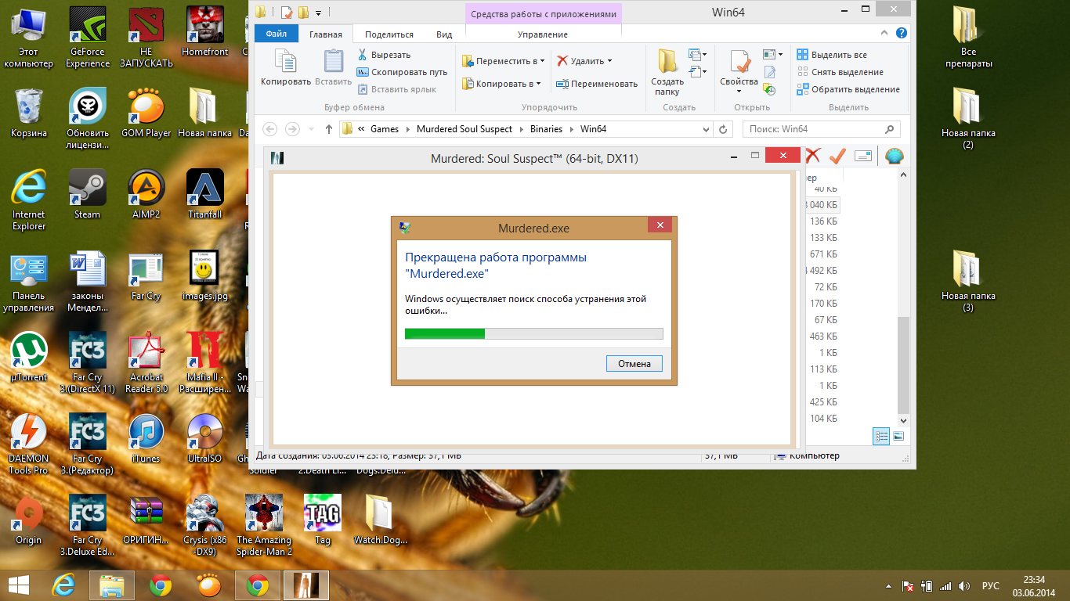Viewport: 1070px width, 601px height.
Task: Switch to large icons view in Explorer status bar
Action: point(898,436)
